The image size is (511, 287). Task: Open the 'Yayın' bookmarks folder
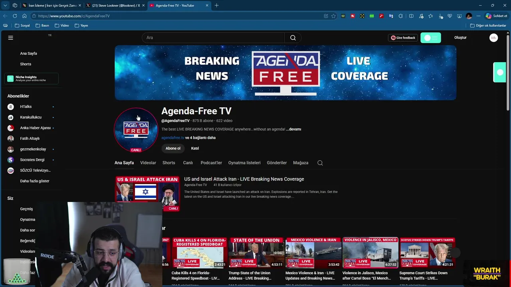81,26
